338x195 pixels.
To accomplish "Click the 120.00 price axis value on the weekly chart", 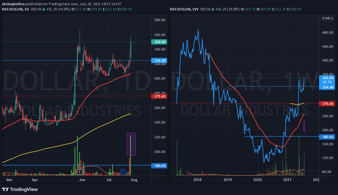I will [x=328, y=158].
